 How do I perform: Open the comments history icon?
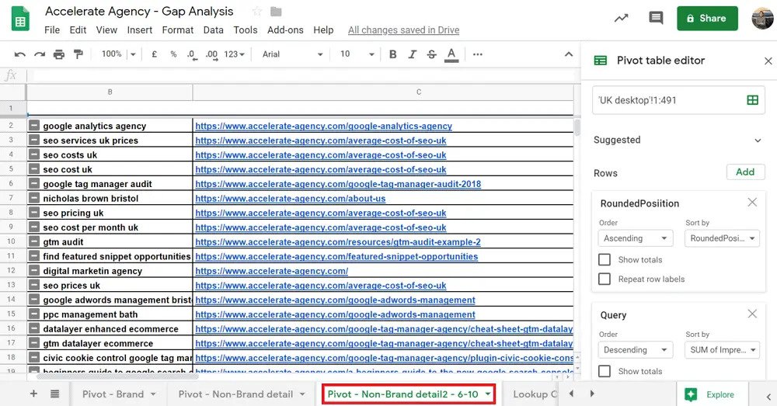[656, 19]
